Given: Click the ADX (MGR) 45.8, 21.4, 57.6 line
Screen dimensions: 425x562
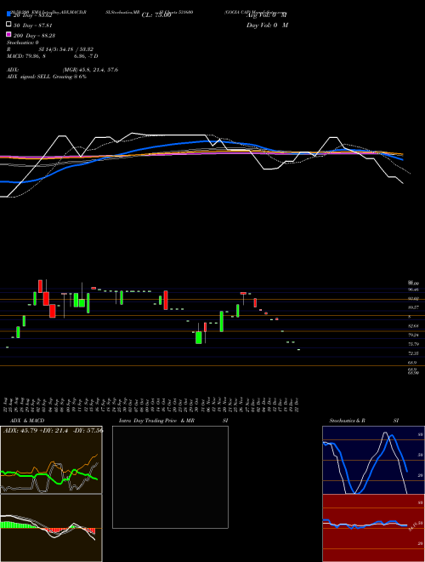Looking at the screenshot, I should [x=63, y=70].
